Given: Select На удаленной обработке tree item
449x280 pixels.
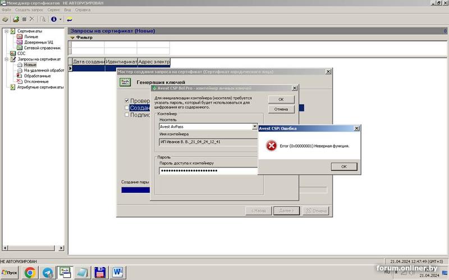Looking at the screenshot, I should point(44,71).
